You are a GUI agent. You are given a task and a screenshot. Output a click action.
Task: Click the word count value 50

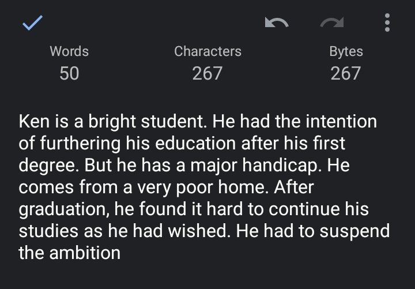[x=69, y=73]
